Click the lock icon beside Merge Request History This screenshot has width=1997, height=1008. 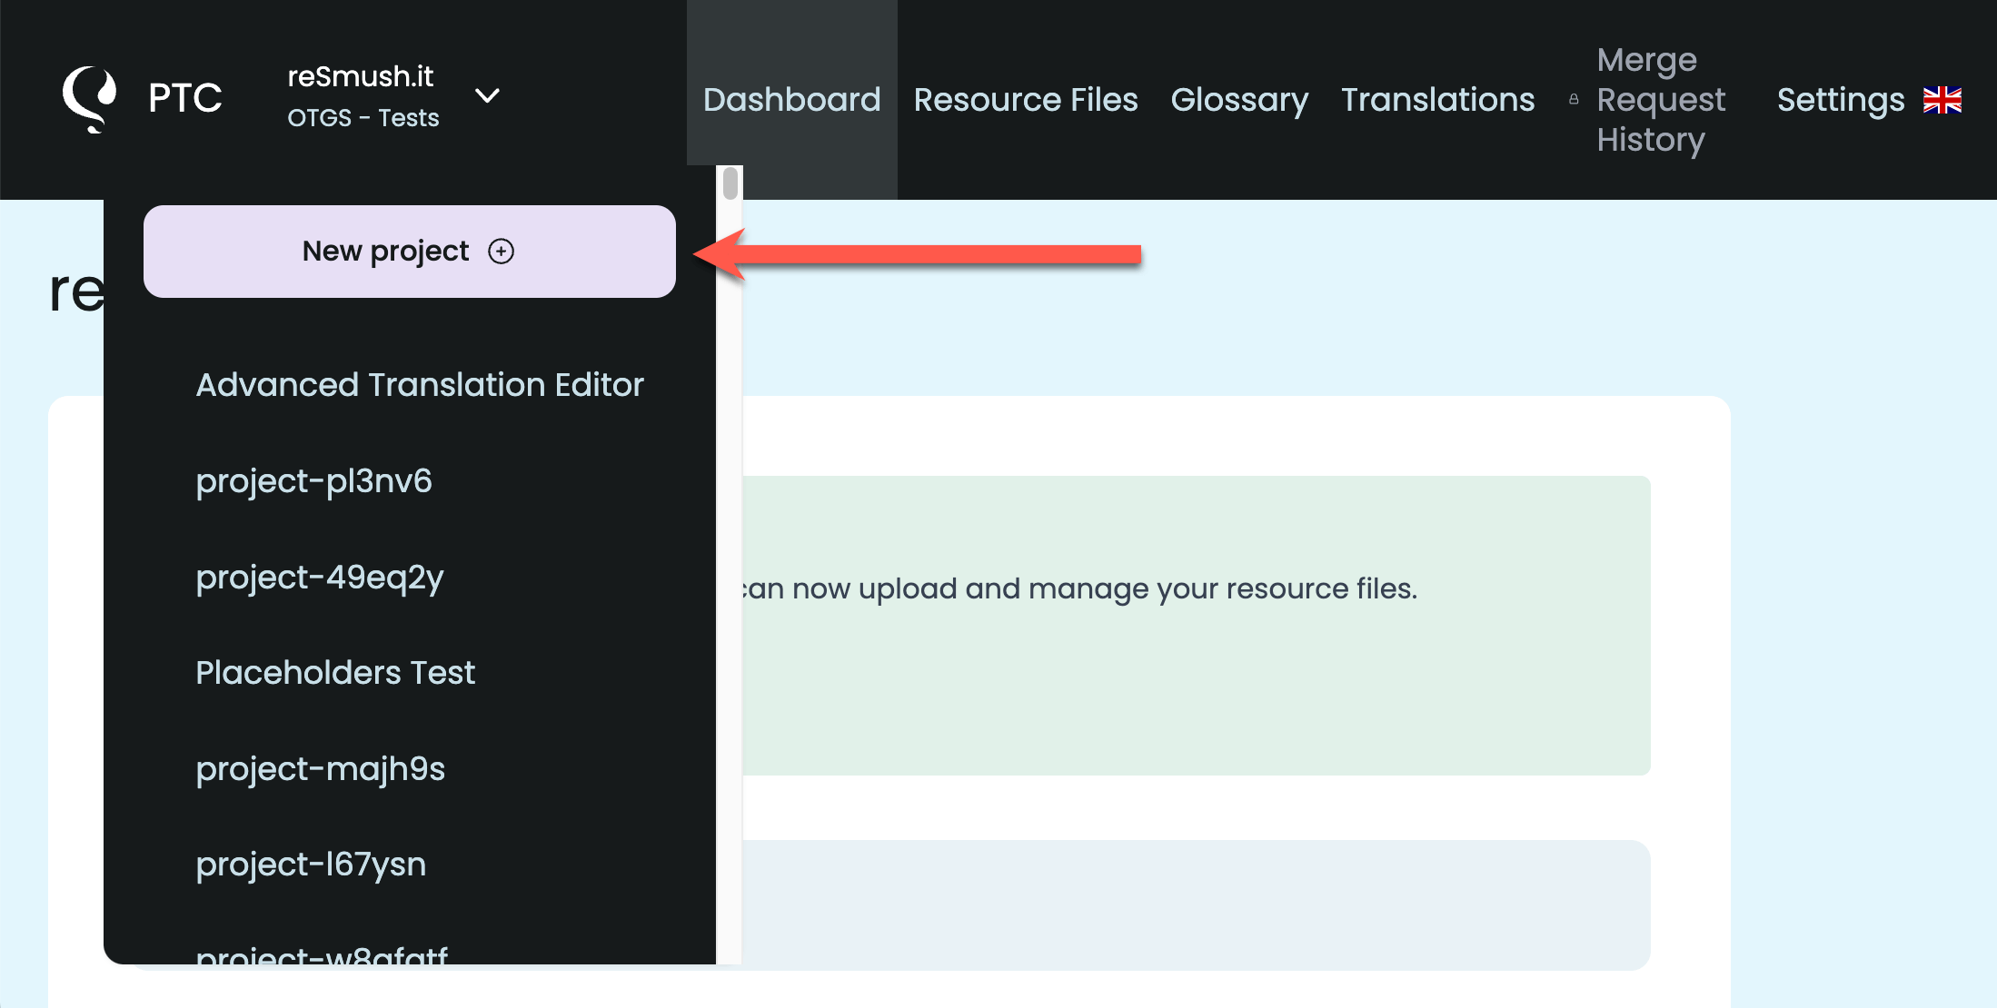pos(1574,100)
